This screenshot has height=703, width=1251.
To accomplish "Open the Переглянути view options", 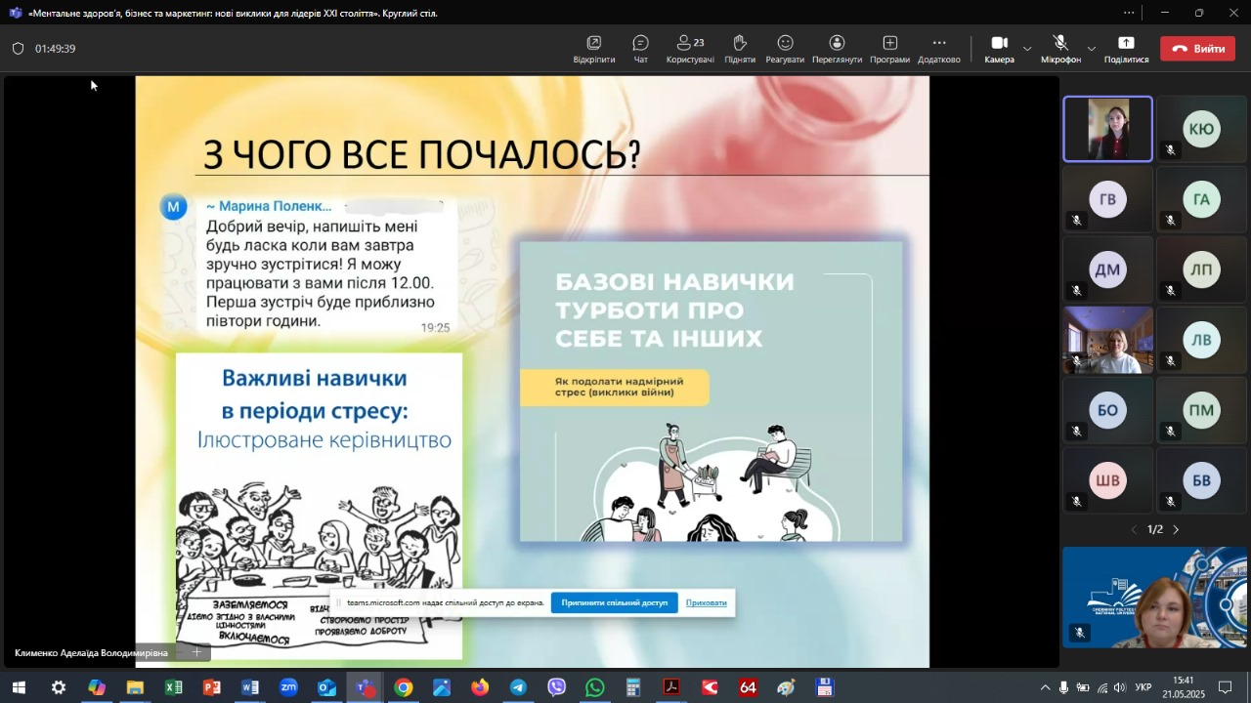I will [x=837, y=48].
